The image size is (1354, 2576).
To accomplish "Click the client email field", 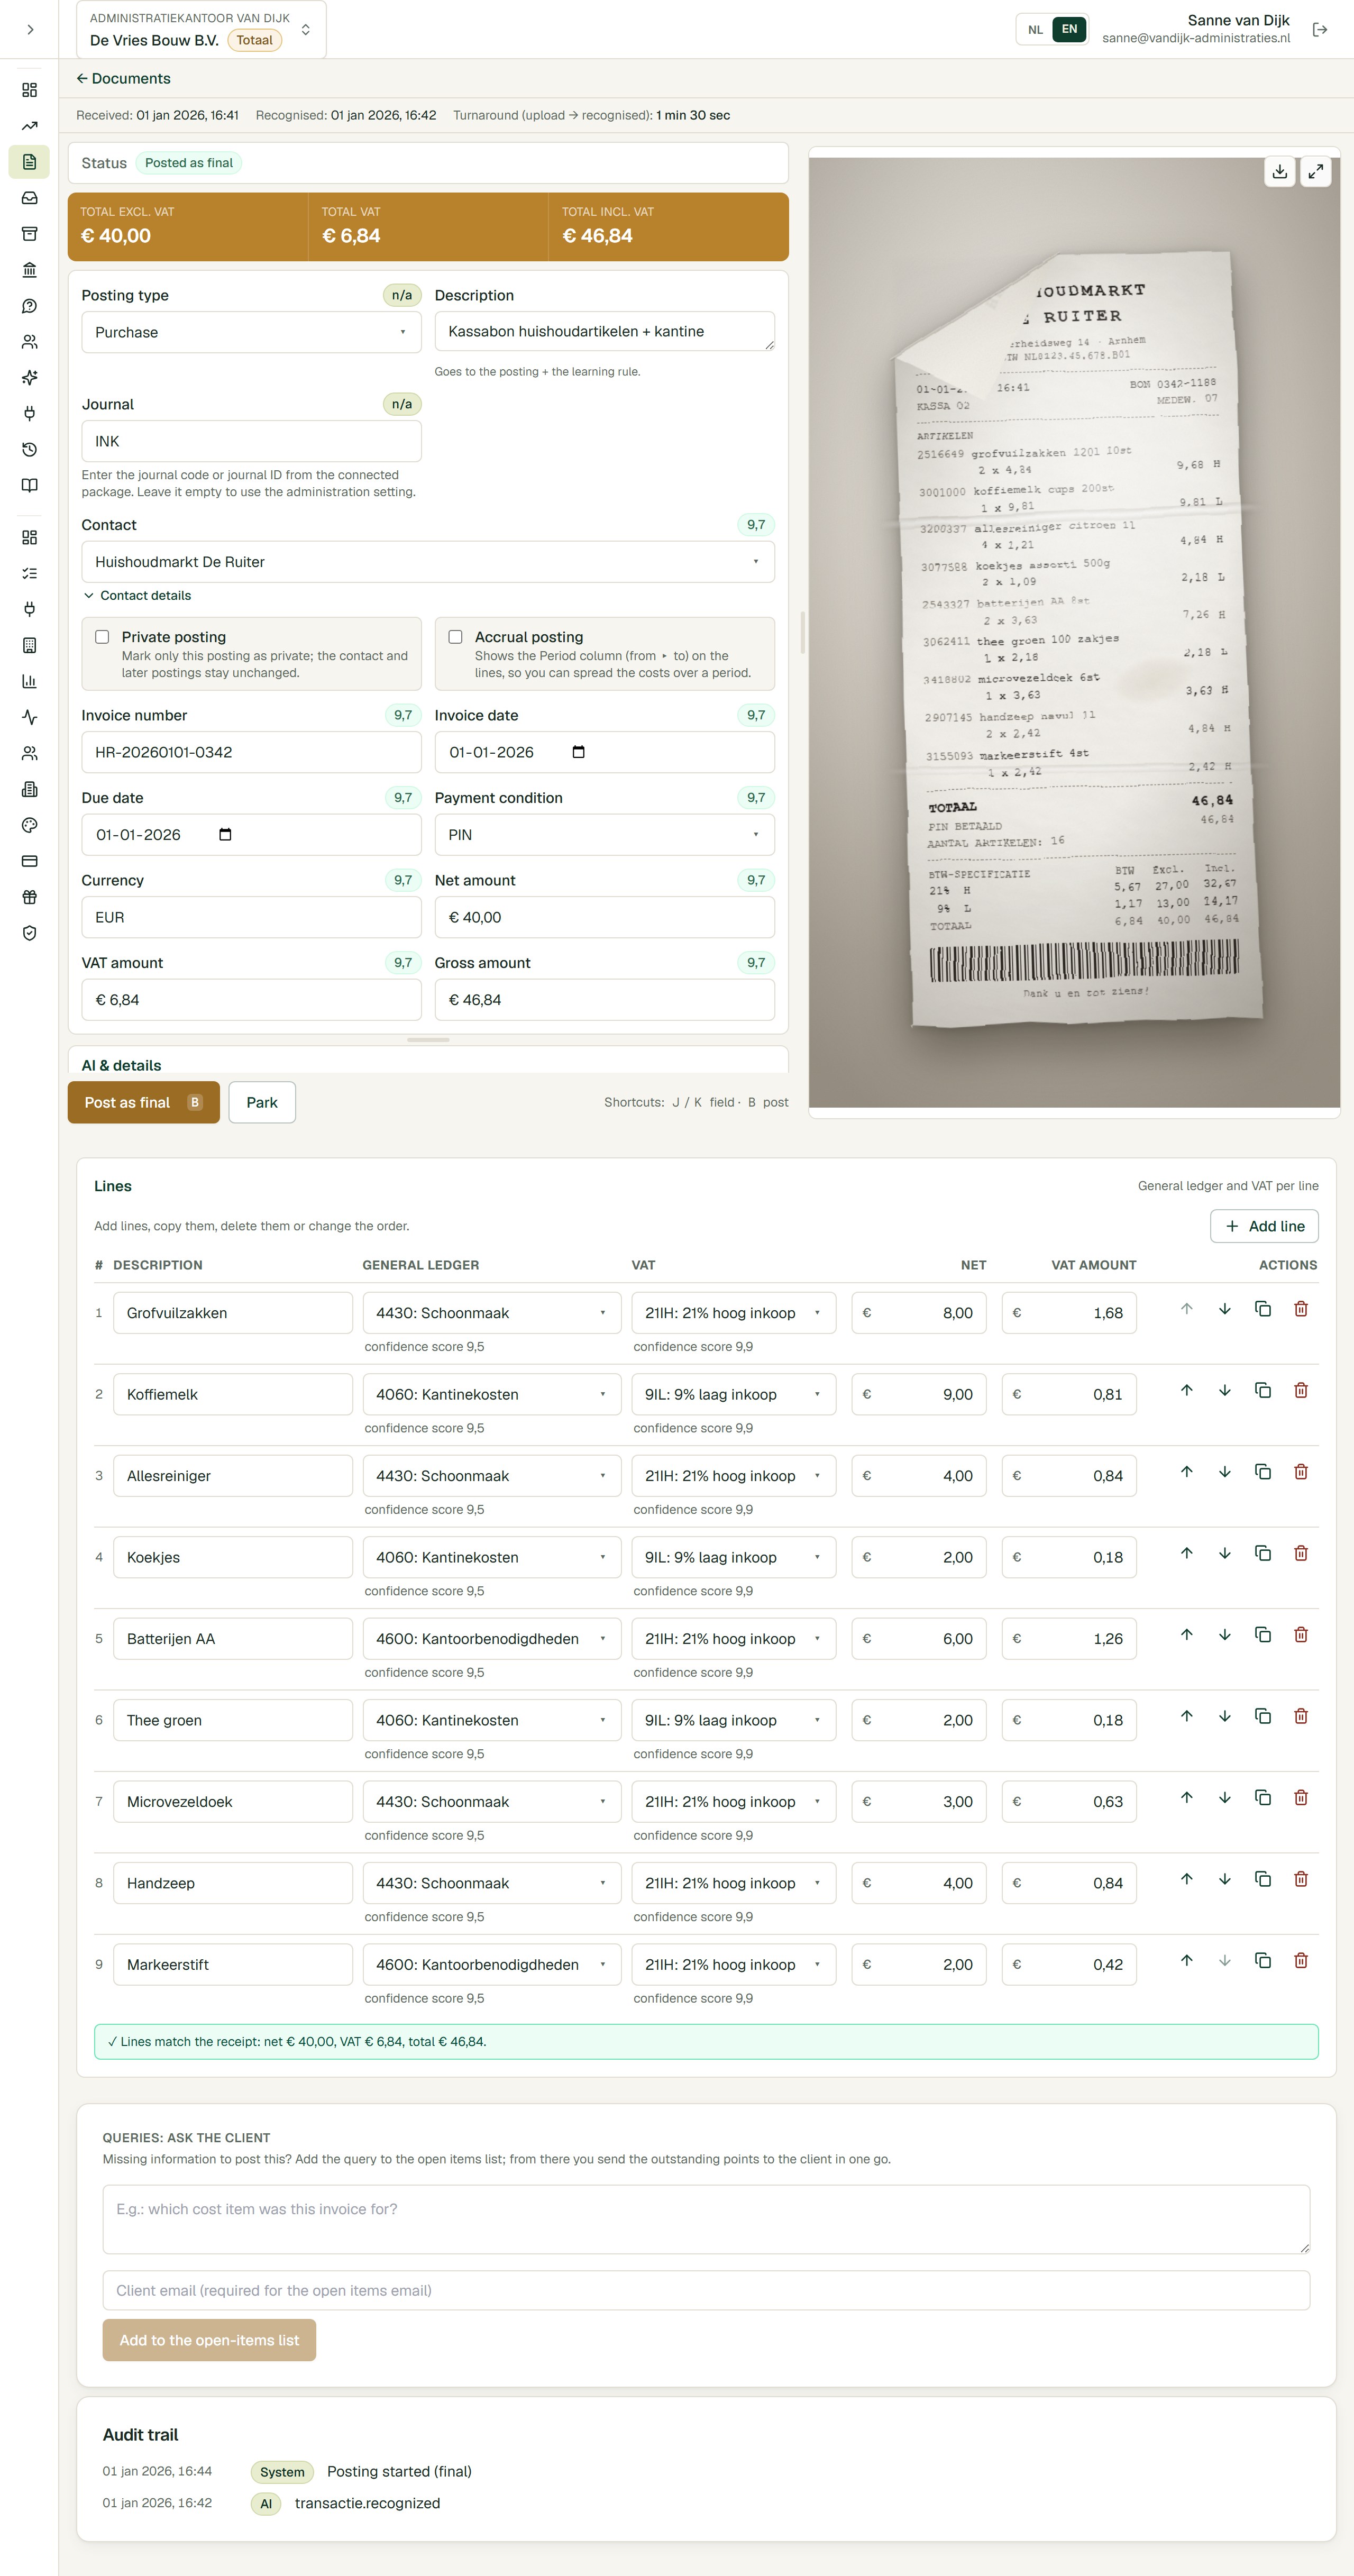I will pyautogui.click(x=706, y=2290).
